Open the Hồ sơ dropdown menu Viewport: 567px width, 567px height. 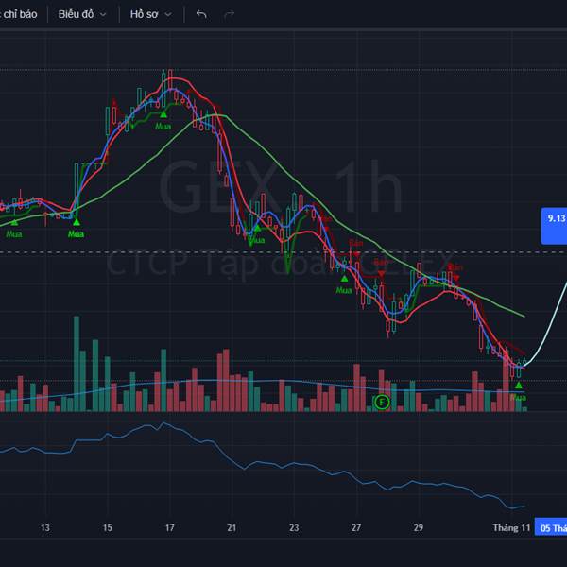151,14
